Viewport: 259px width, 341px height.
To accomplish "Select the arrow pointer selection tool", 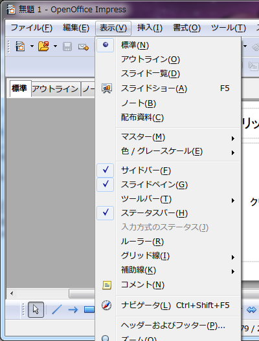I will click(x=36, y=309).
